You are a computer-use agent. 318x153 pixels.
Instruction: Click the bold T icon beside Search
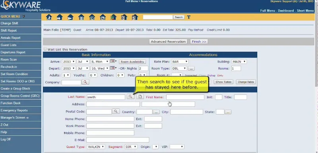coord(188,17)
